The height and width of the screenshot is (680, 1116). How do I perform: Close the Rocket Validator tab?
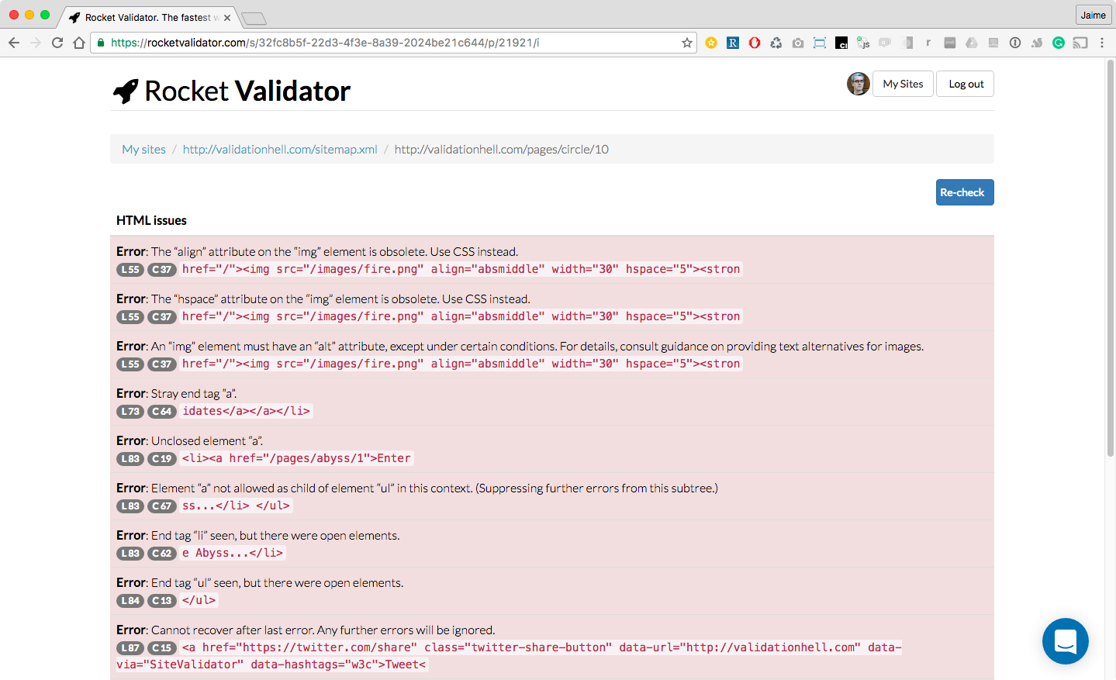[x=227, y=18]
